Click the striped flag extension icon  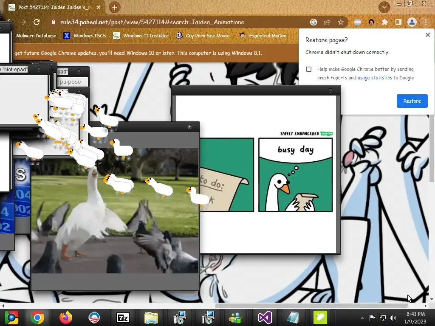[x=358, y=22]
